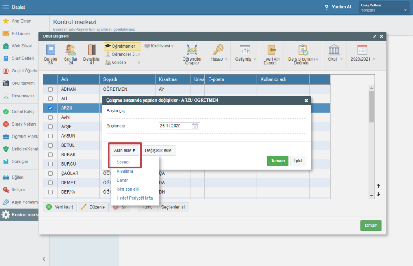
Task: Click the Yardım Al help icon
Action: (327, 7)
